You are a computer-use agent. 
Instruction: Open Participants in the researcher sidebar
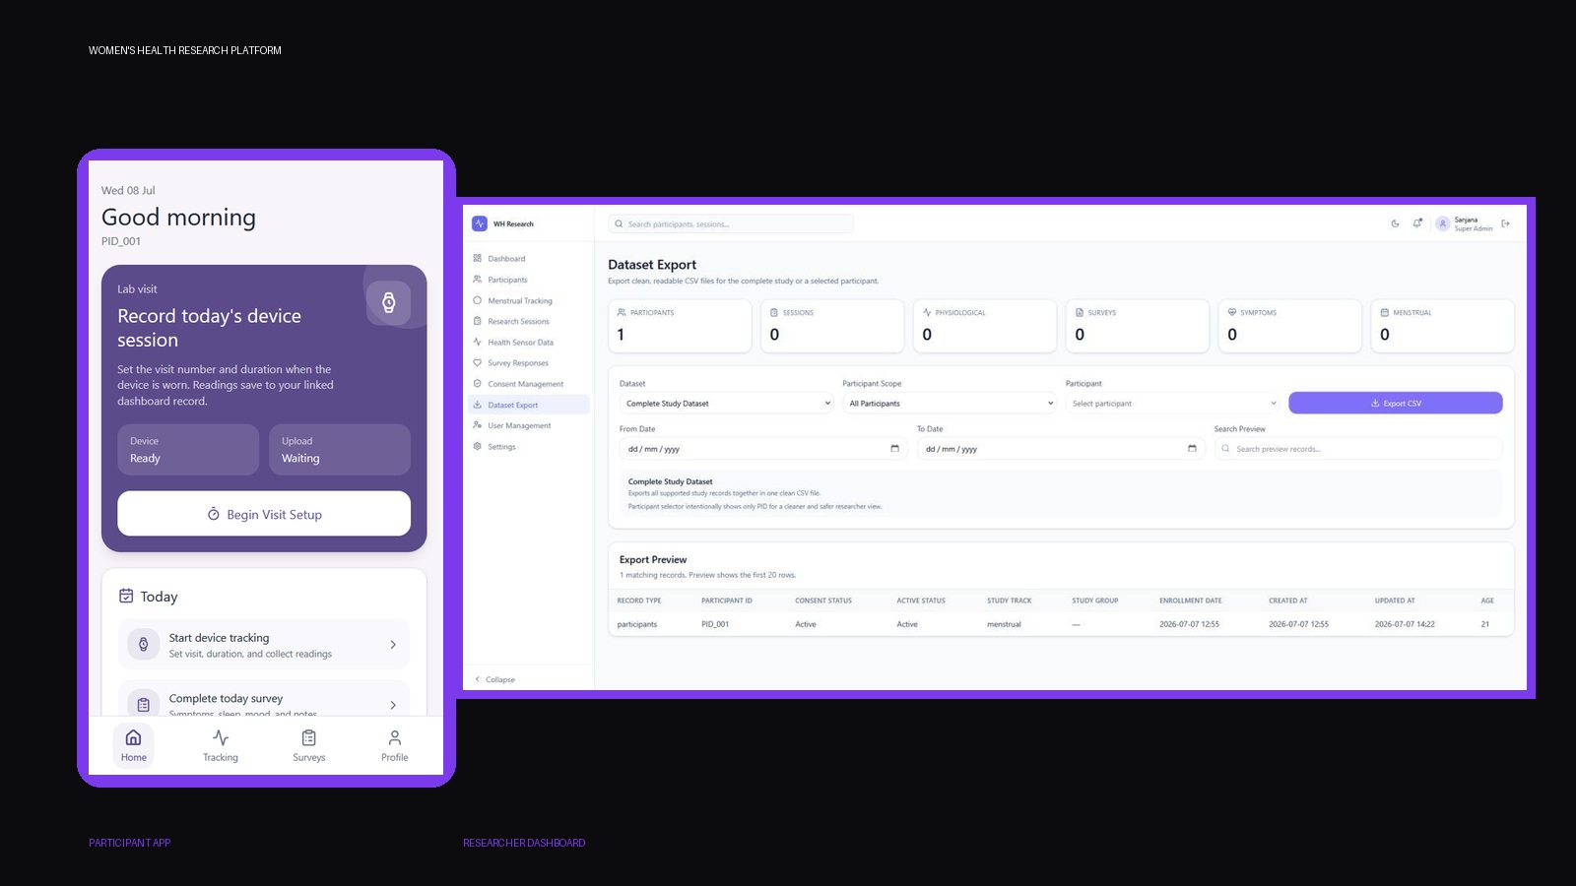pos(528,280)
